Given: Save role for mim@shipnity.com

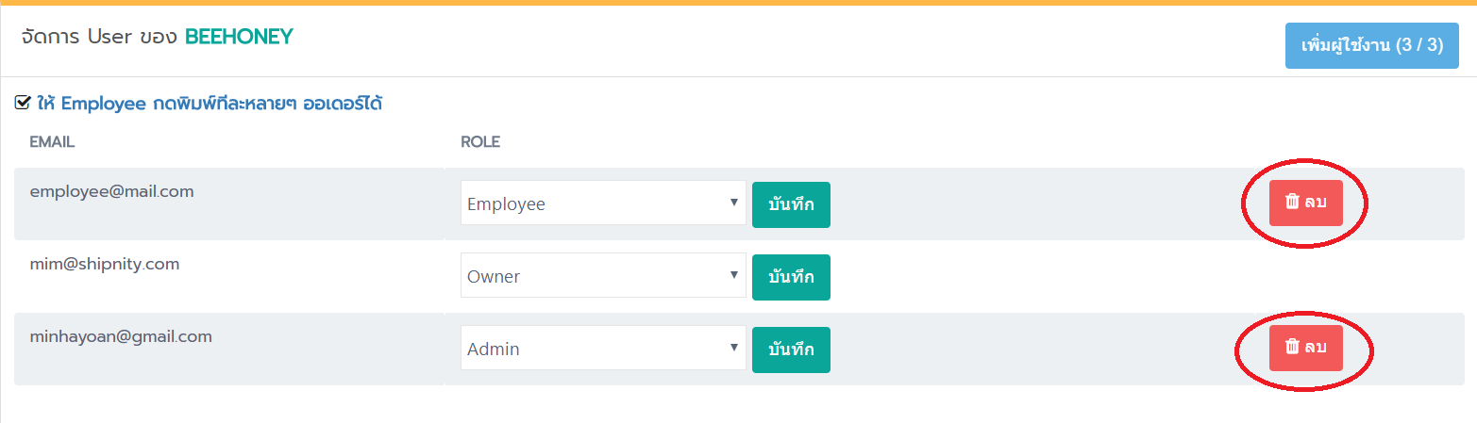Looking at the screenshot, I should (x=791, y=277).
